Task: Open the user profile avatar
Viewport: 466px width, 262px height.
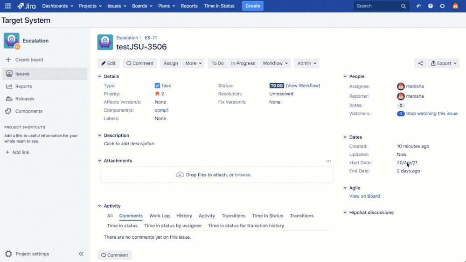Action: tap(455, 6)
